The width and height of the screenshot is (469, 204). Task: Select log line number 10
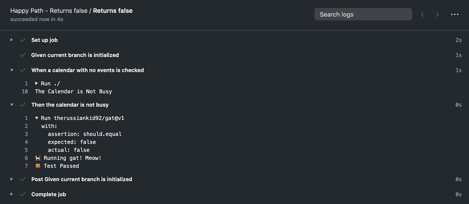[25, 92]
